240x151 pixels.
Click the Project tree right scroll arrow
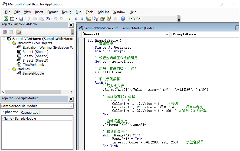(x=71, y=92)
